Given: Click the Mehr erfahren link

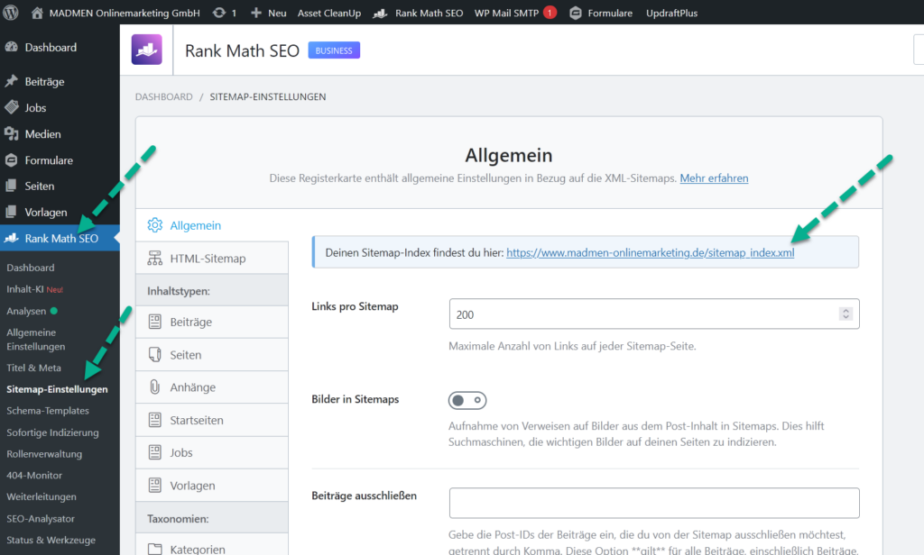Looking at the screenshot, I should [x=714, y=178].
